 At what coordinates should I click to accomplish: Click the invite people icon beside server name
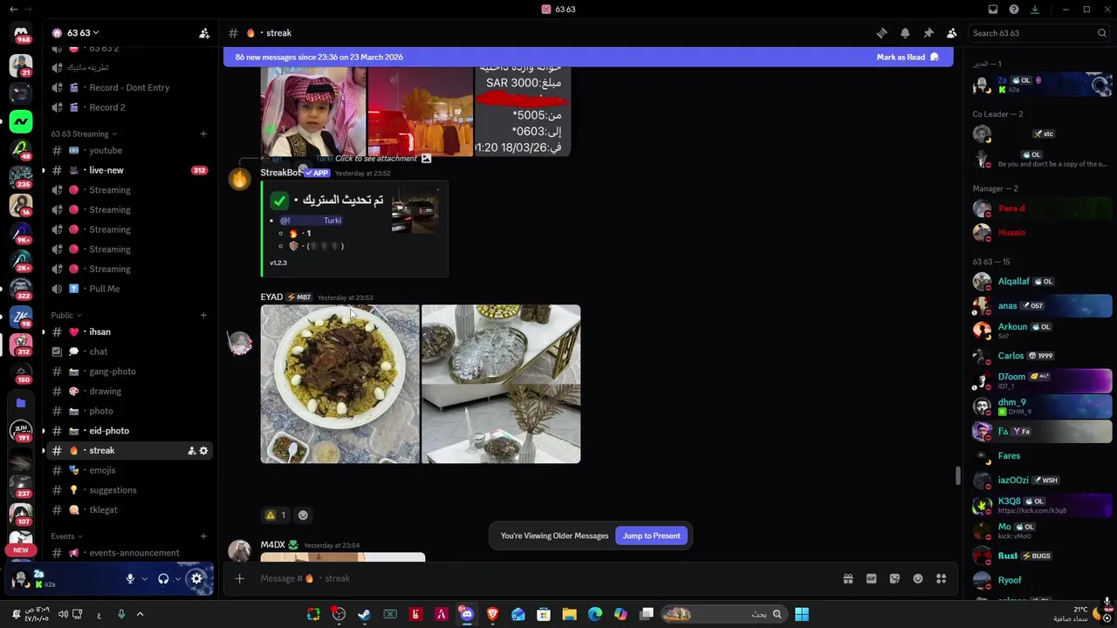[204, 33]
